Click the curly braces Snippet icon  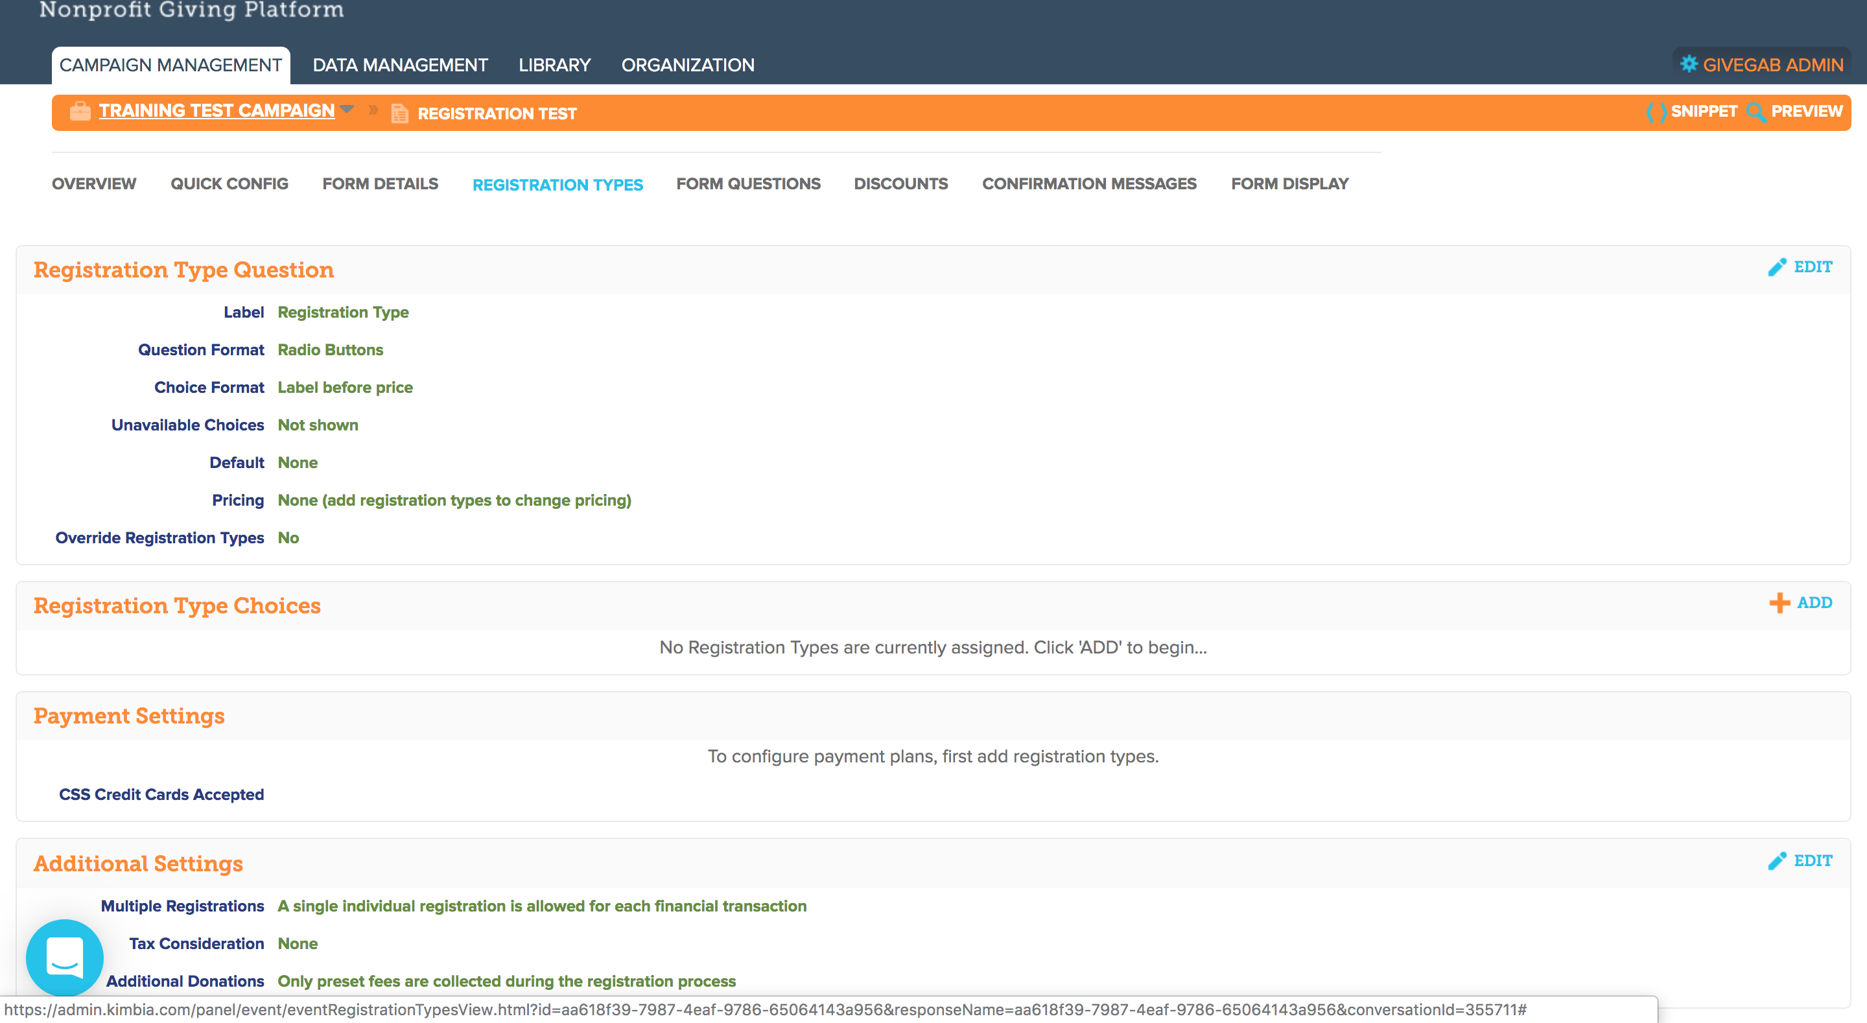point(1656,112)
